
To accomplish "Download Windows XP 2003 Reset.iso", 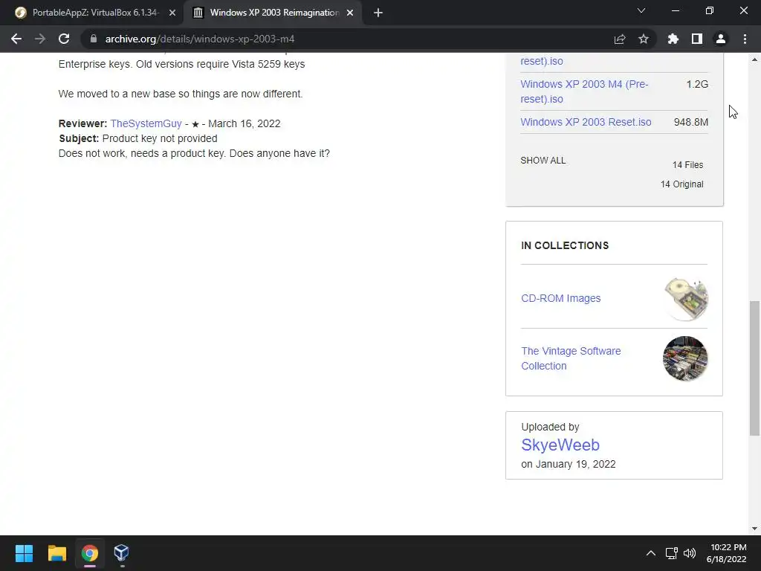I will point(586,122).
